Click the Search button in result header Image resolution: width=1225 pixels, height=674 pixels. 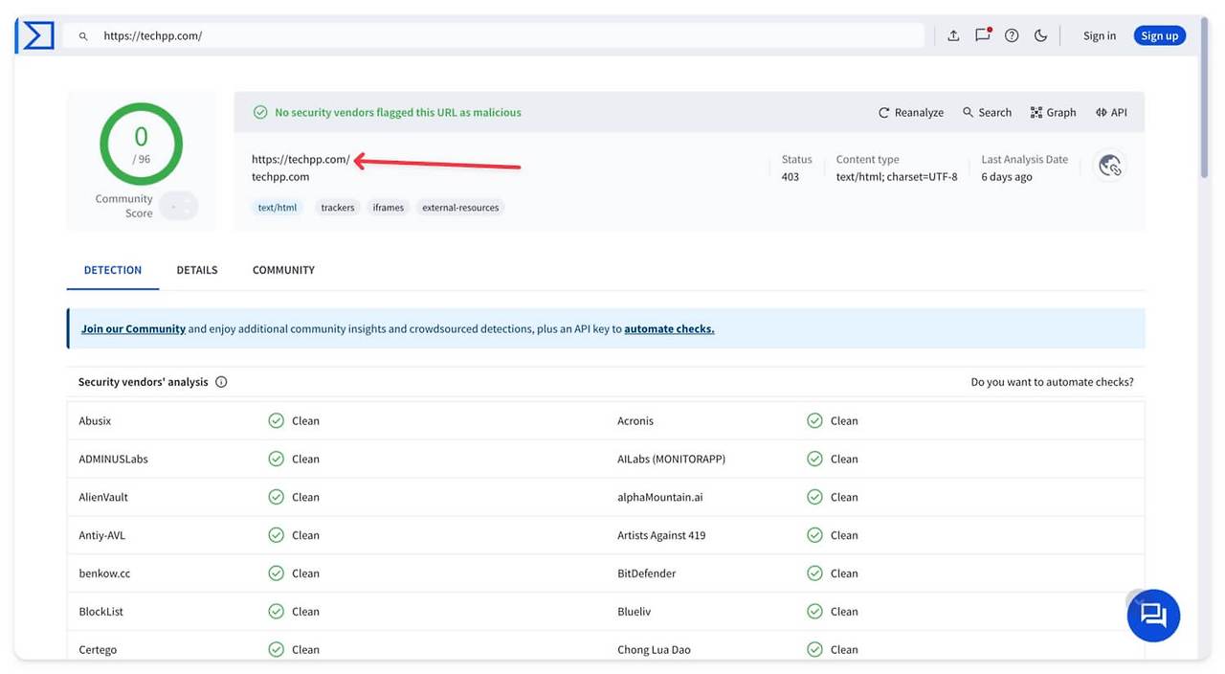(x=987, y=112)
